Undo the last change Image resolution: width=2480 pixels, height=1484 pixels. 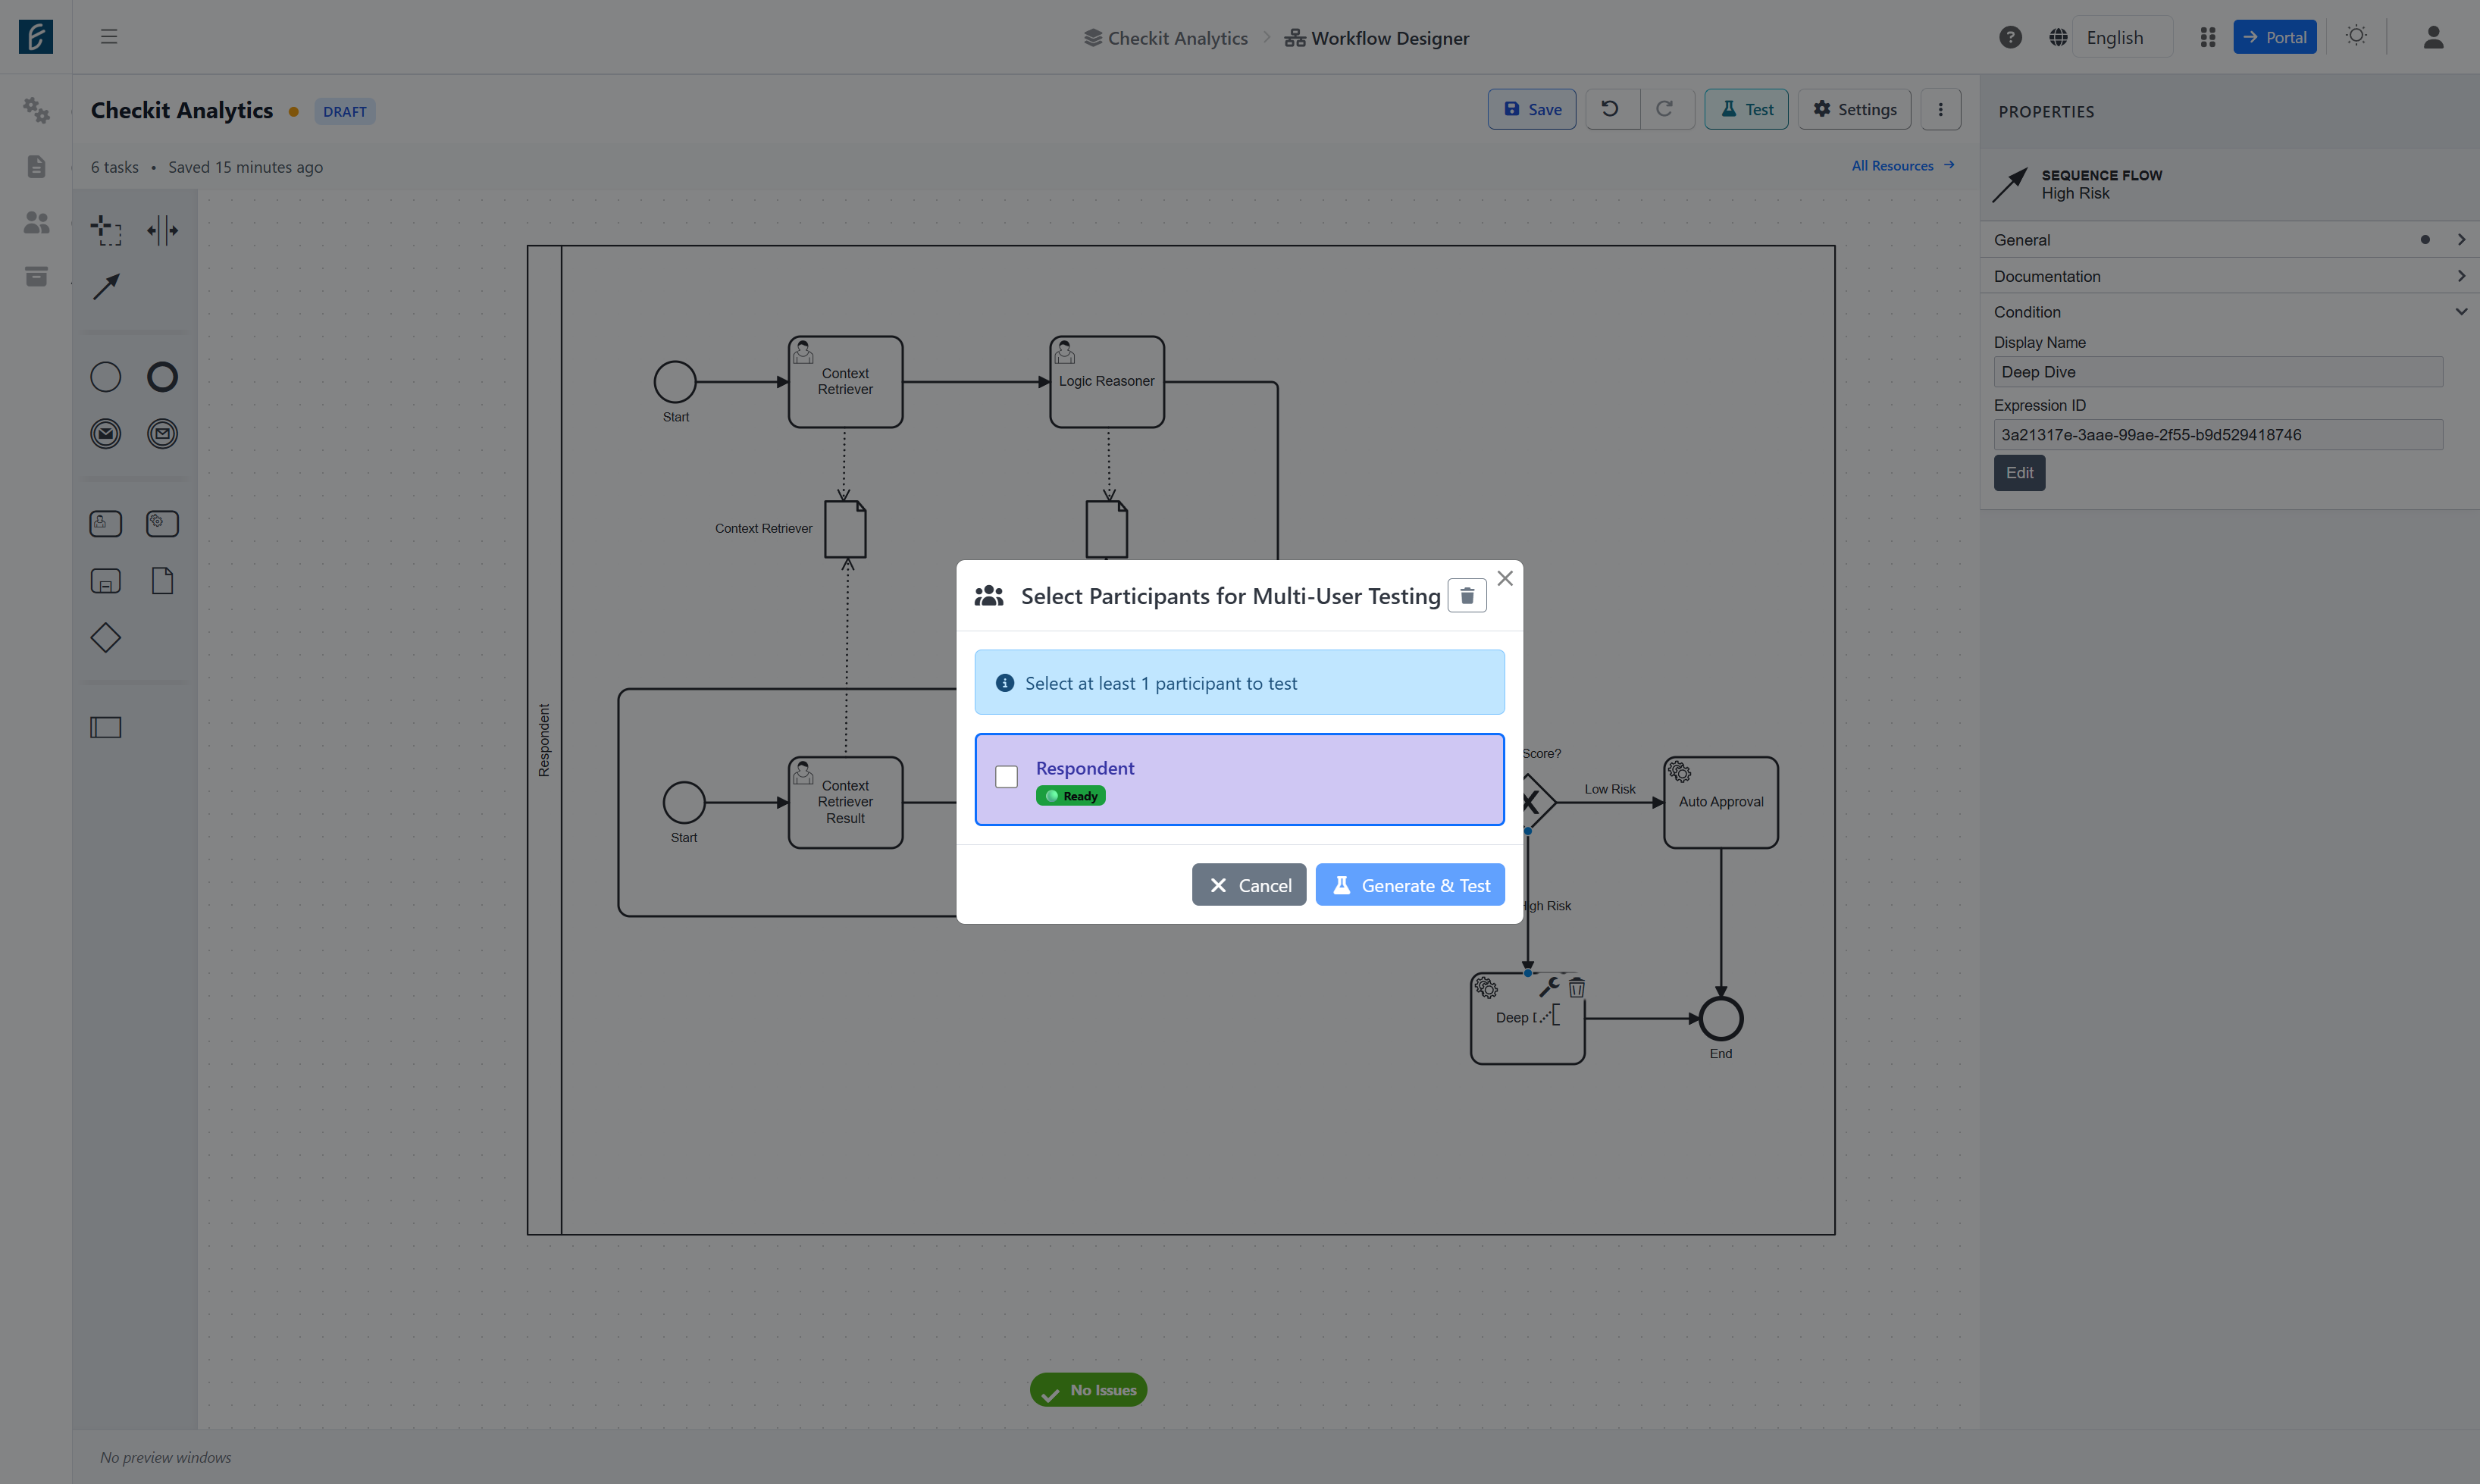pos(1611,109)
